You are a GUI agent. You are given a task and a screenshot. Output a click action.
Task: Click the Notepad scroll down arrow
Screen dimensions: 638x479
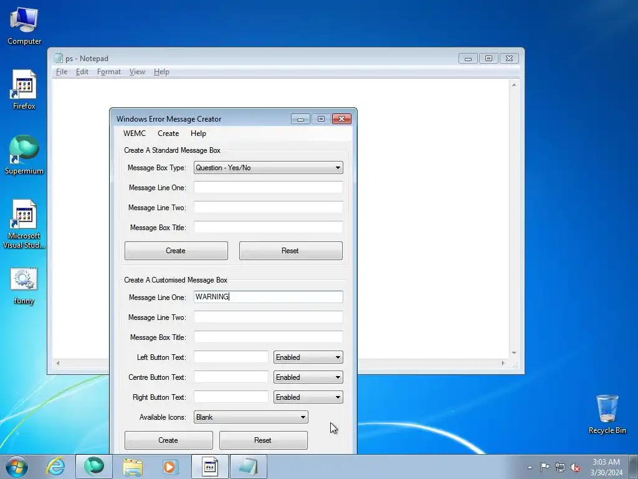pyautogui.click(x=514, y=353)
